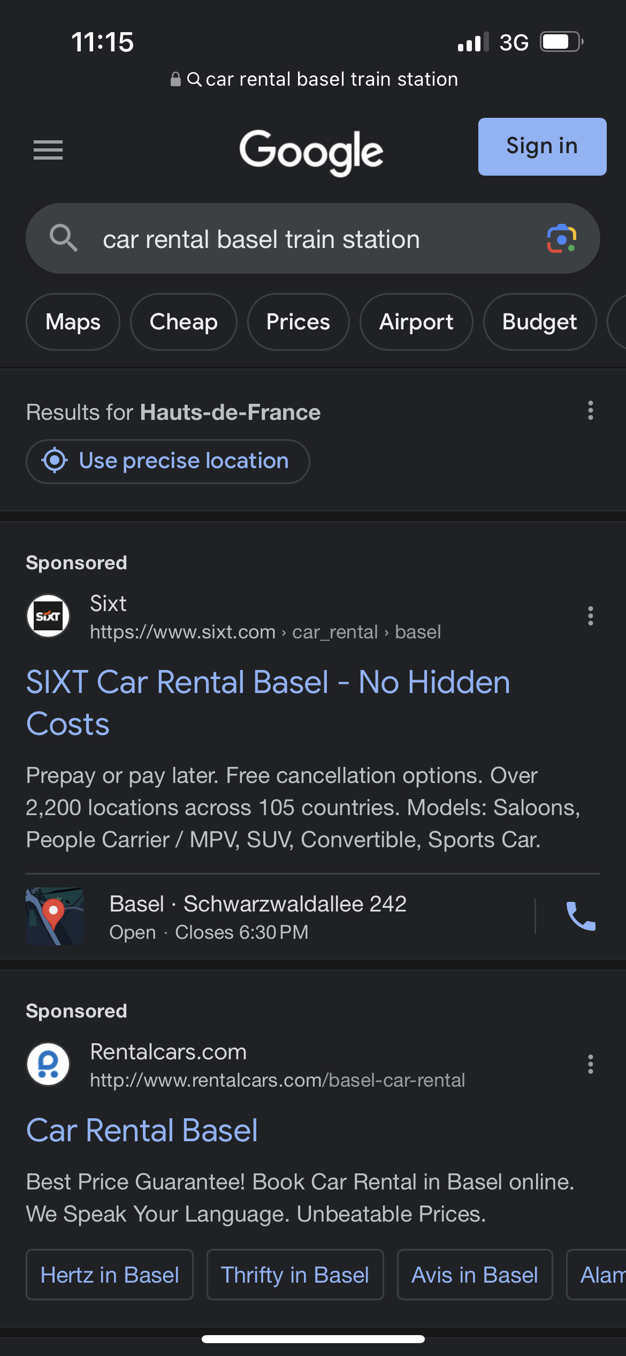Tap the magnifier icon in search box

click(64, 238)
